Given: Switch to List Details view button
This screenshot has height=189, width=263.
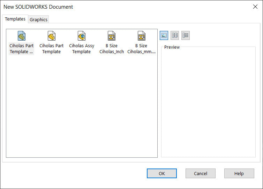Looking at the screenshot, I should [186, 35].
